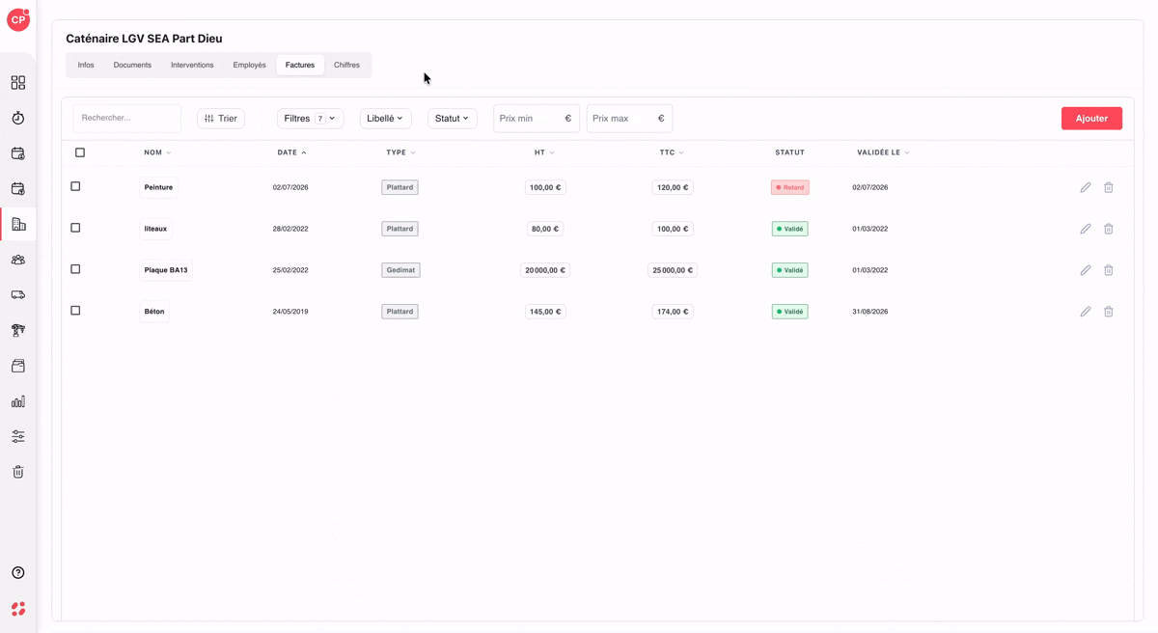Edit the Peinture invoice with pencil icon
1158x633 pixels.
[x=1086, y=187]
